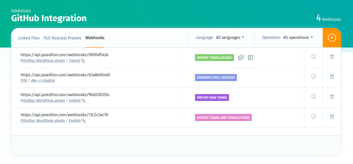The height and width of the screenshot is (164, 353).
Task: Click the Export Terms and Translations label
Action: point(223,117)
